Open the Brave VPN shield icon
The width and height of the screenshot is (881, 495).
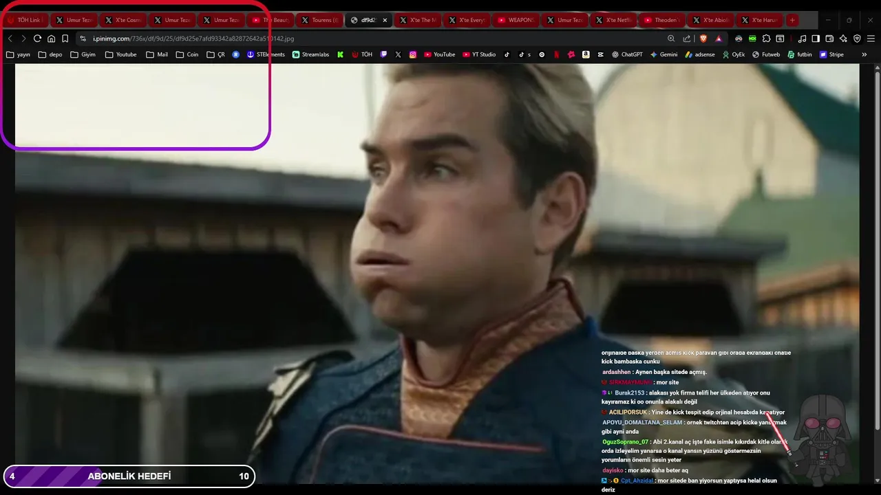[x=857, y=38]
